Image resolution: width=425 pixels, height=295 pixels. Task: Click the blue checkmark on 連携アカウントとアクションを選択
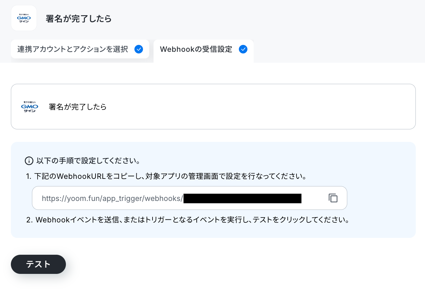[139, 49]
